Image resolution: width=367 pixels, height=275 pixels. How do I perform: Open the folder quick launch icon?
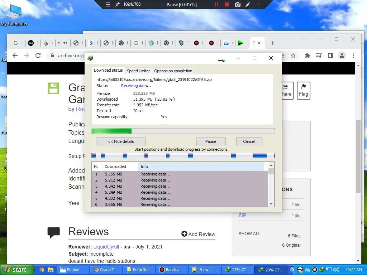(51, 270)
